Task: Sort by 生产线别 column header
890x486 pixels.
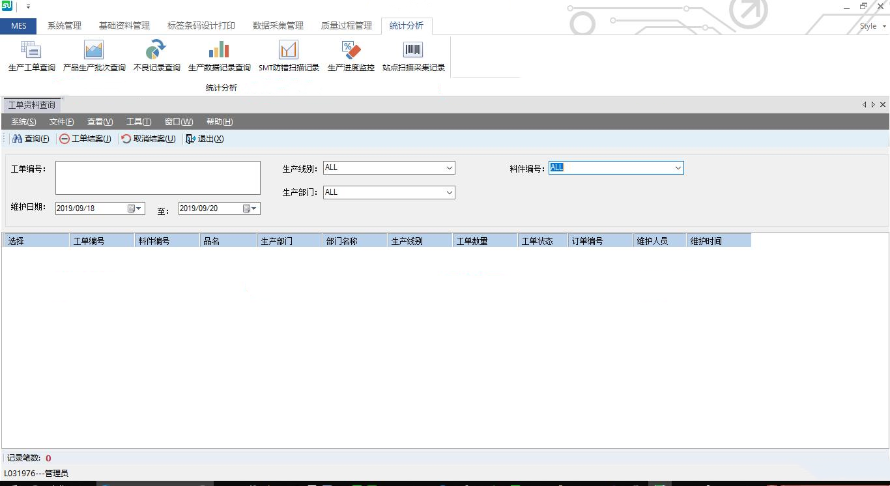Action: 420,241
